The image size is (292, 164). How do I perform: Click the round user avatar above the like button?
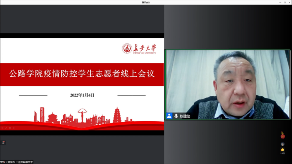(x=283, y=144)
